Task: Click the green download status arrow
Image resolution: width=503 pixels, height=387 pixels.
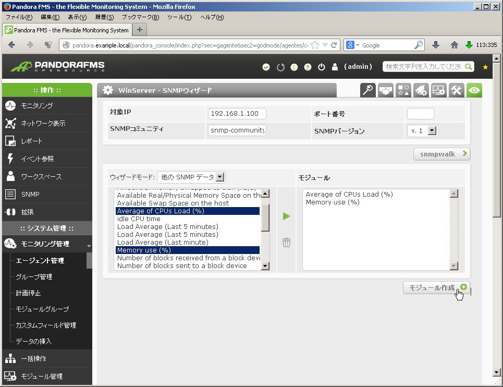Action: click(469, 45)
